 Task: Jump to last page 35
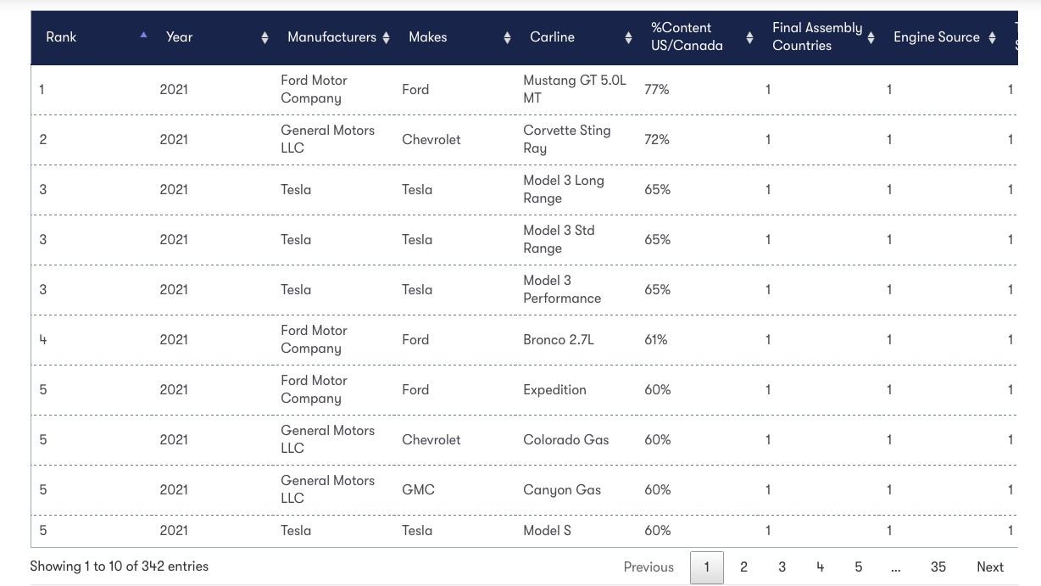938,567
